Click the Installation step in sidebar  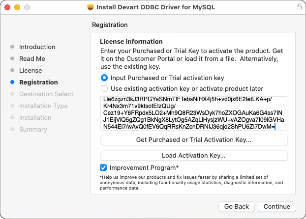tap(35, 118)
